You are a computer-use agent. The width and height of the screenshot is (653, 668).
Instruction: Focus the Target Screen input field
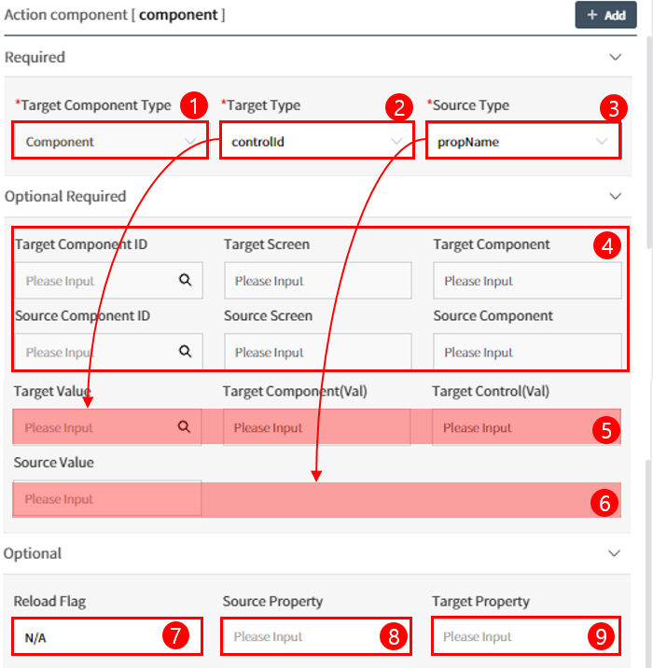tap(318, 281)
